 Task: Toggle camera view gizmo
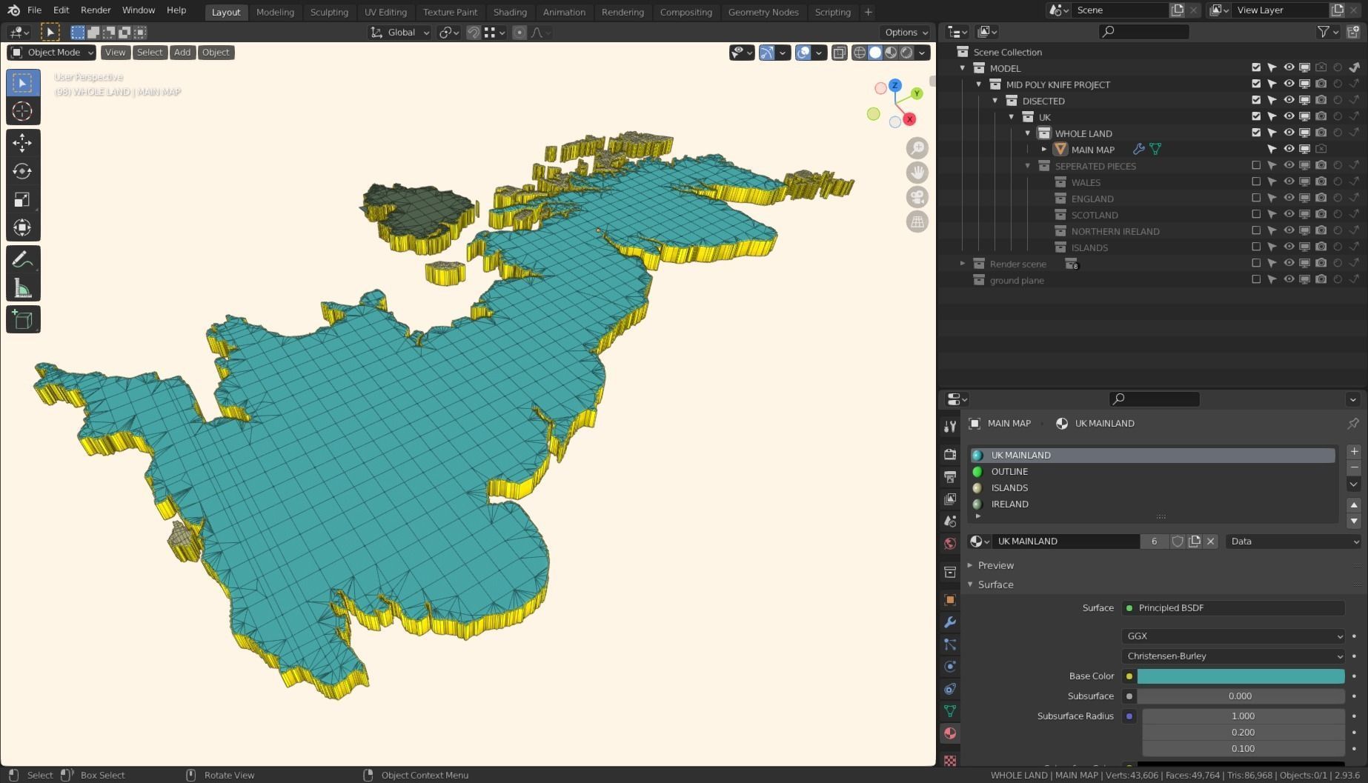tap(917, 197)
